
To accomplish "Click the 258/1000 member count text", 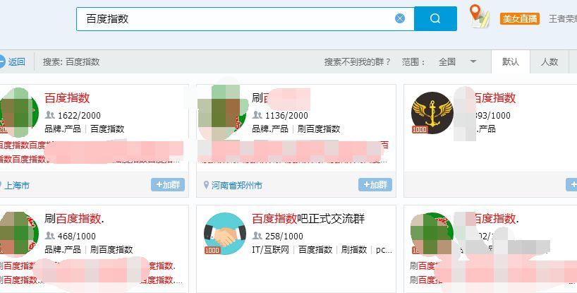I will tap(284, 237).
